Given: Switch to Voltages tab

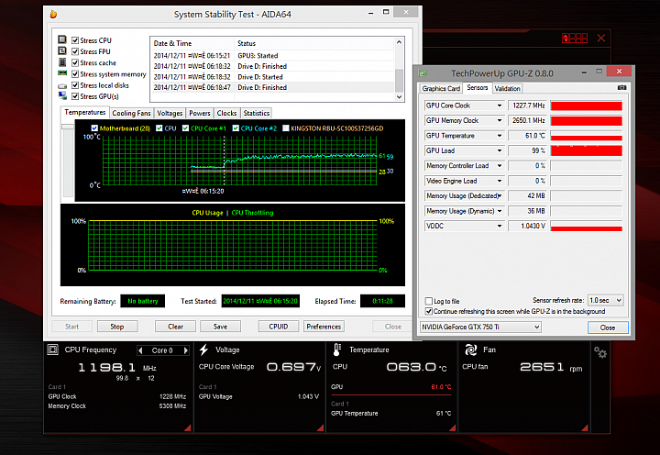Looking at the screenshot, I should [x=170, y=113].
